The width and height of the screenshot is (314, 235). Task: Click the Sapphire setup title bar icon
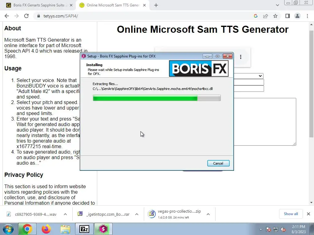point(84,56)
